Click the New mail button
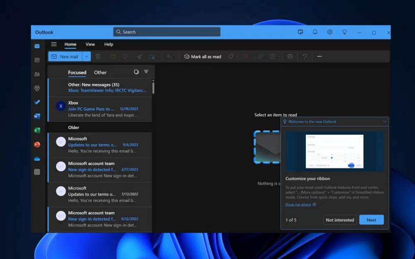The image size is (415, 259). click(x=65, y=56)
